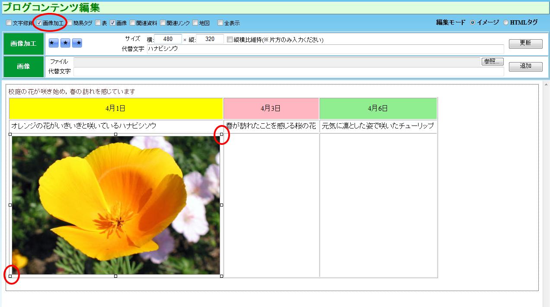The height and width of the screenshot is (307, 550).
Task: Click the green 4月6日 header cell
Action: pyautogui.click(x=378, y=109)
